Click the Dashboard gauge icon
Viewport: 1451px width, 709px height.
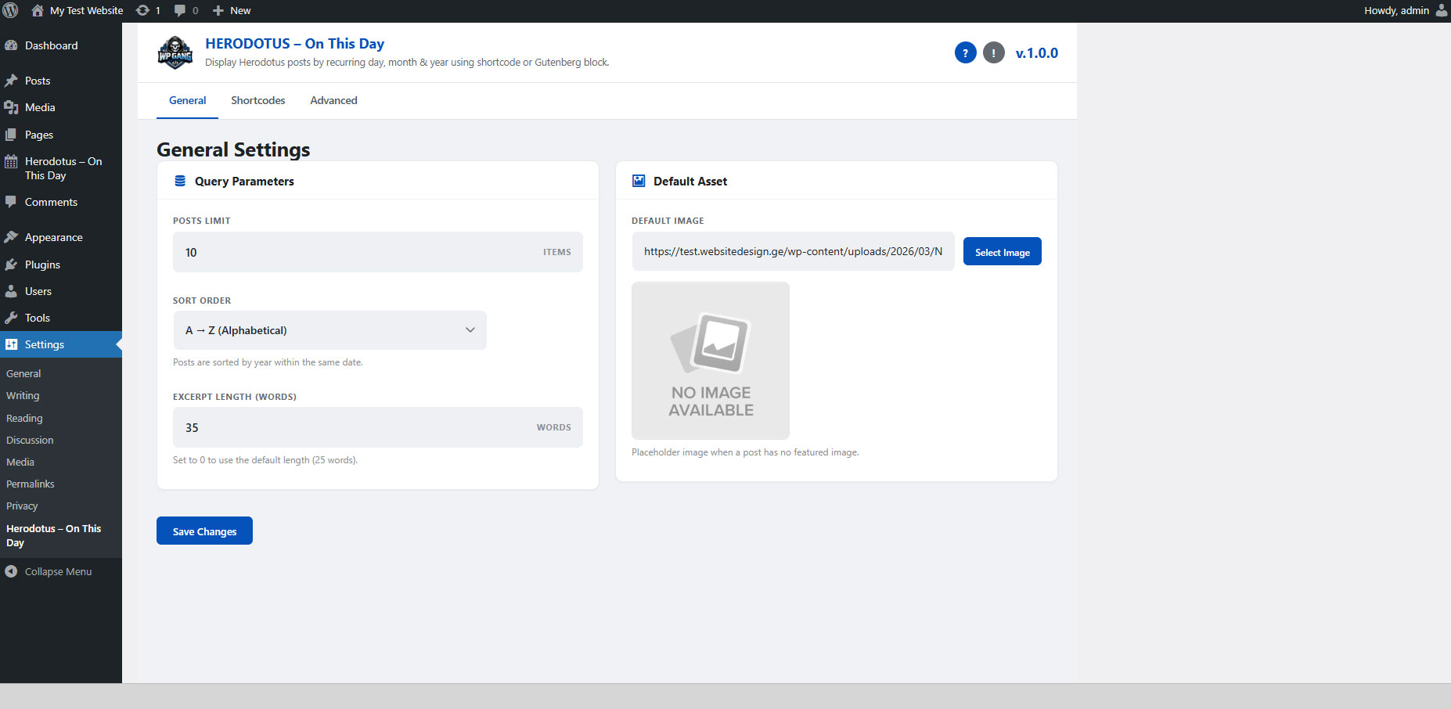[x=11, y=45]
